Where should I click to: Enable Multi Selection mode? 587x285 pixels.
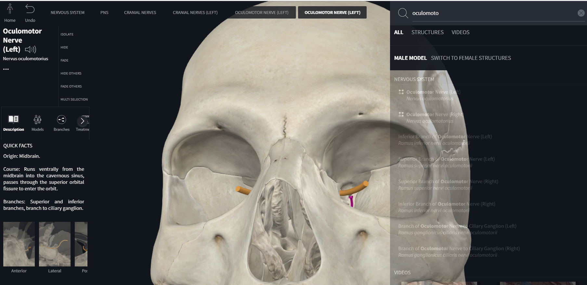(74, 100)
